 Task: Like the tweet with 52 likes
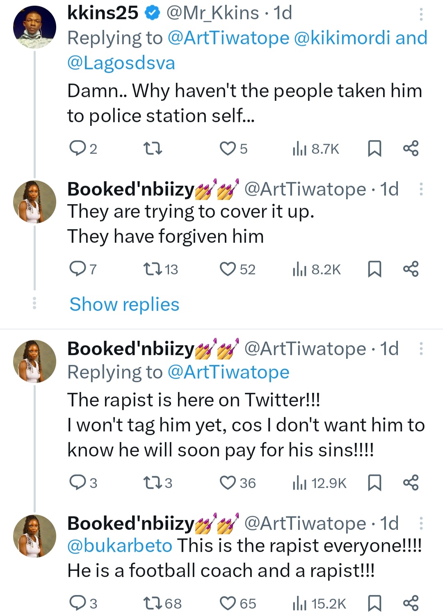tap(228, 269)
